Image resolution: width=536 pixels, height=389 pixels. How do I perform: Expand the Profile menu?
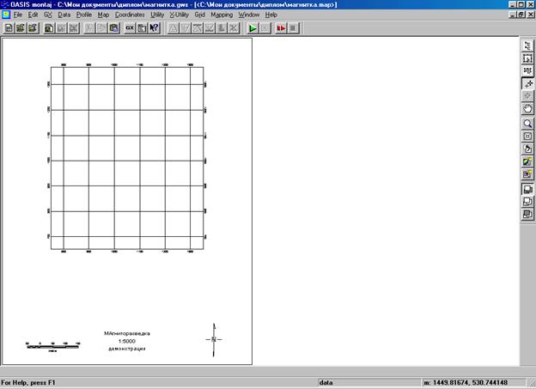[x=83, y=15]
